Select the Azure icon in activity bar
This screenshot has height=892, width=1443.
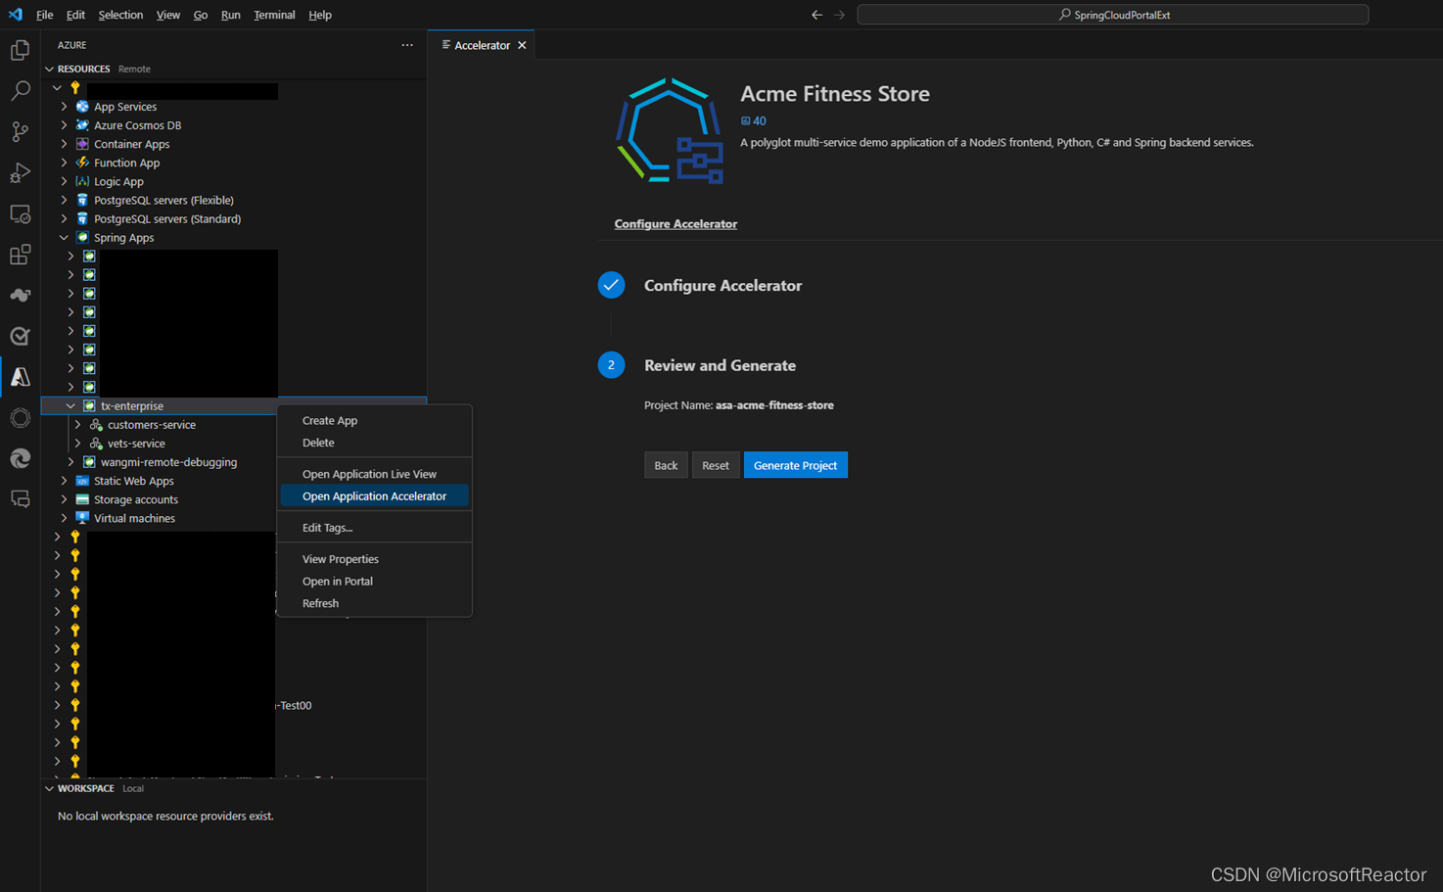[x=20, y=377]
